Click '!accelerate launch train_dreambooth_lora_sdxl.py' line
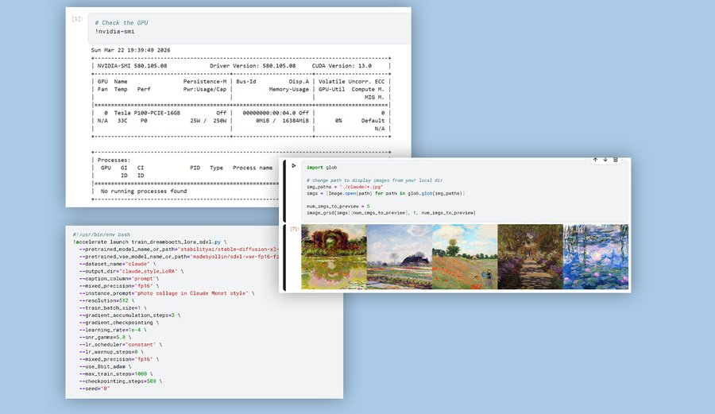 [149, 242]
